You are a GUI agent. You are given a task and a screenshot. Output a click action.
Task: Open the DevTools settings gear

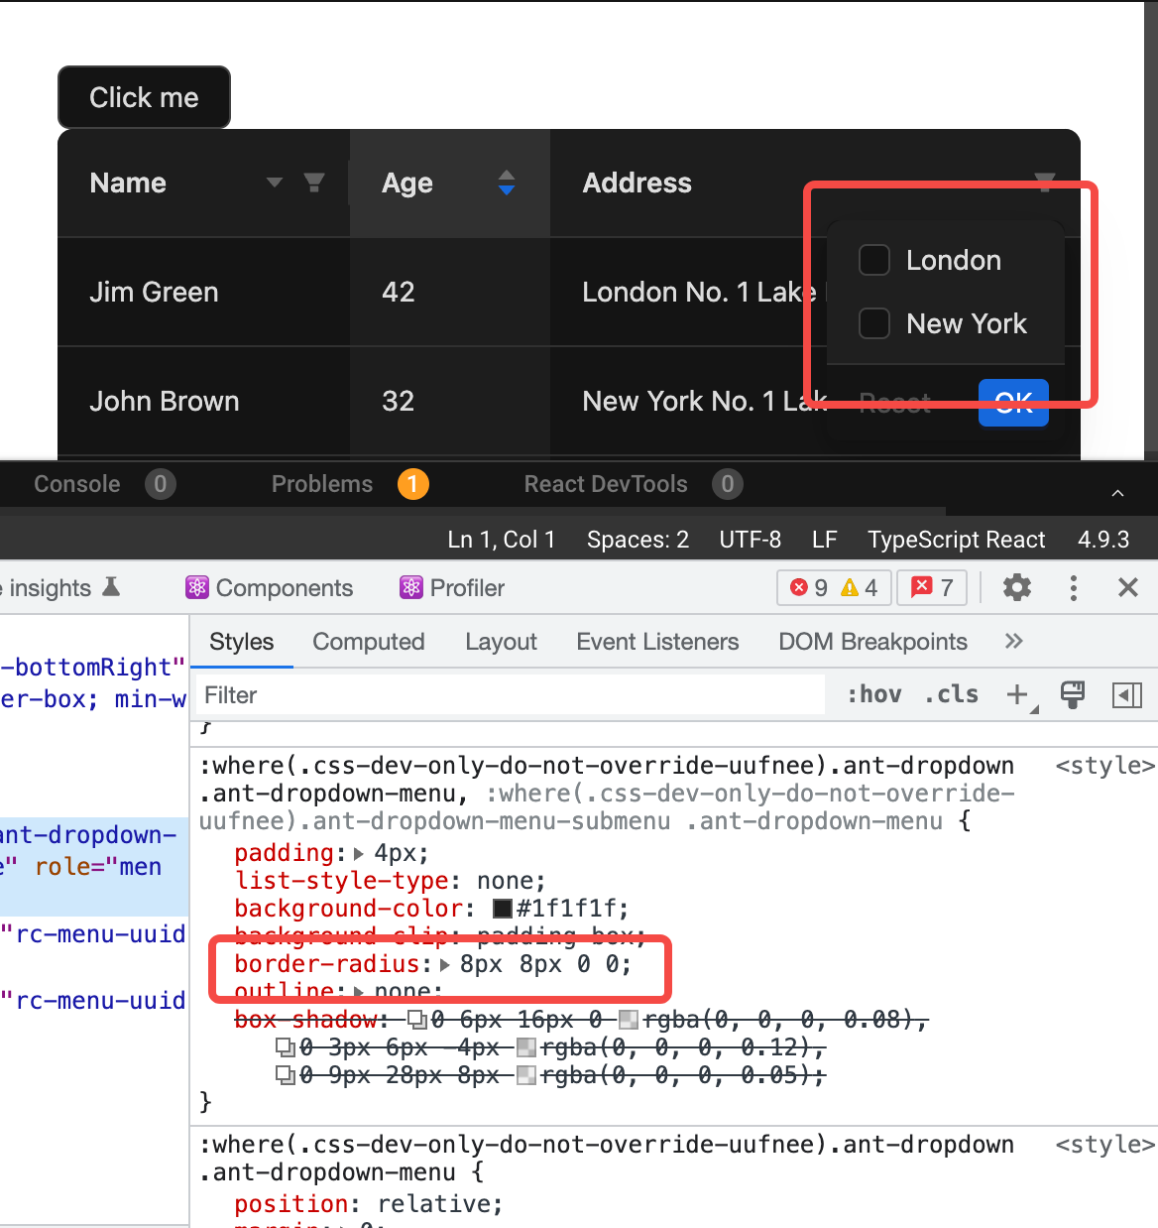click(1017, 587)
